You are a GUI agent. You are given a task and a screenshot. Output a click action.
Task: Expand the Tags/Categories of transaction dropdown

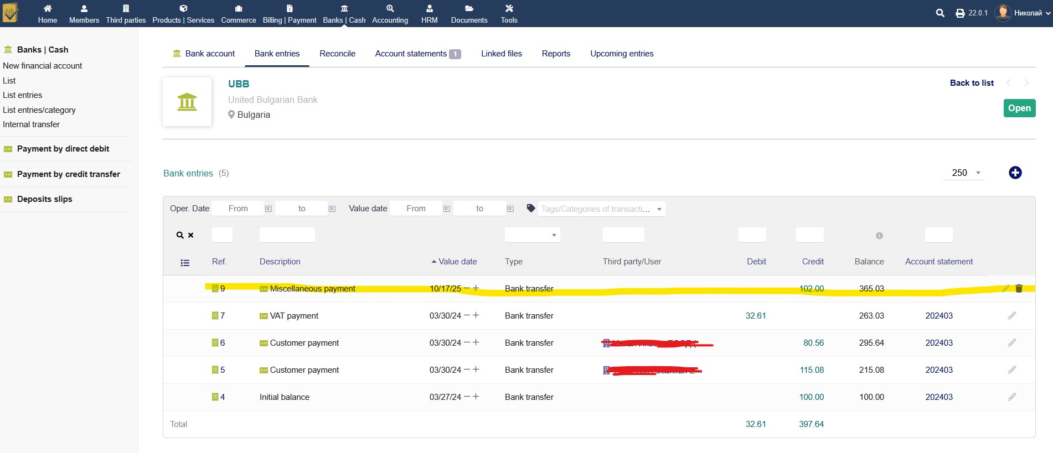659,209
